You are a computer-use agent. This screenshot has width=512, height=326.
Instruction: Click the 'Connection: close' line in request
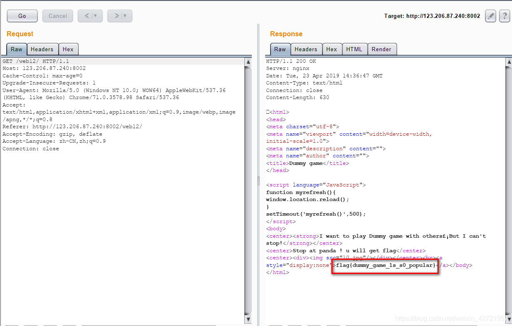pyautogui.click(x=31, y=149)
